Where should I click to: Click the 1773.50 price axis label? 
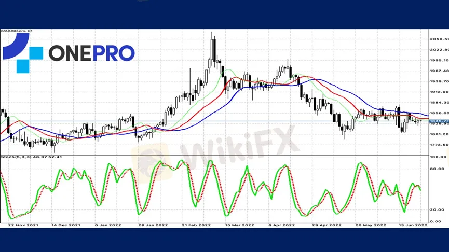point(439,145)
